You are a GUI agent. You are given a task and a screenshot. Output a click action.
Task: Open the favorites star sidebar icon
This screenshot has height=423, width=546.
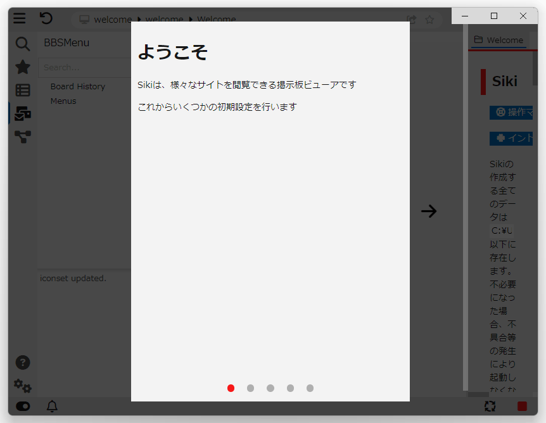click(x=23, y=67)
